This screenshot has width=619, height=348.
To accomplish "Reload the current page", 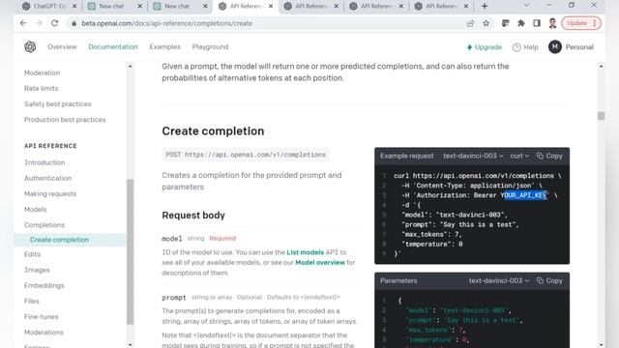I will [x=54, y=23].
